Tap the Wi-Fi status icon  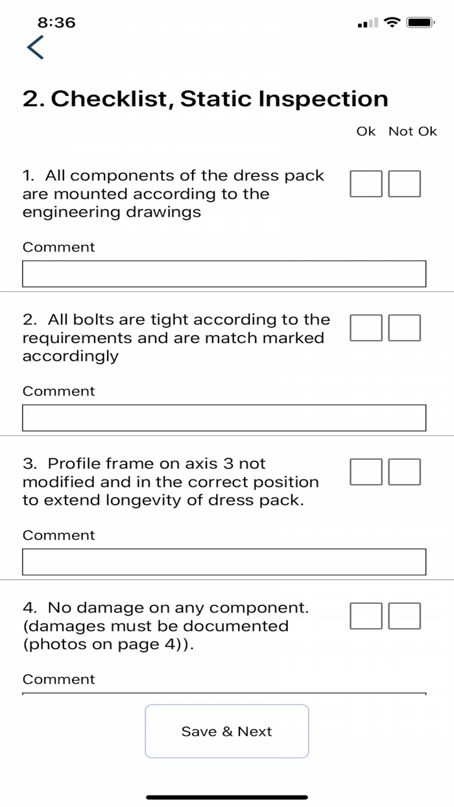pyautogui.click(x=392, y=23)
